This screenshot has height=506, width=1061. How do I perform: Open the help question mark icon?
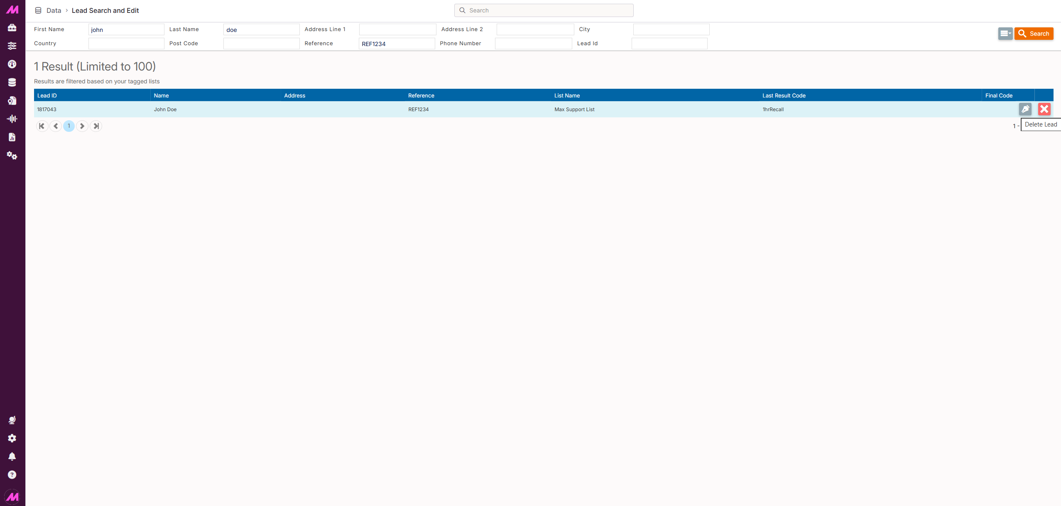[x=12, y=475]
